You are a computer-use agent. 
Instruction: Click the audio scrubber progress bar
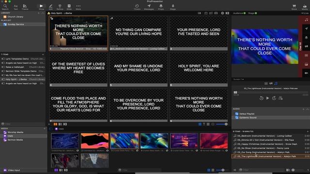point(271,92)
